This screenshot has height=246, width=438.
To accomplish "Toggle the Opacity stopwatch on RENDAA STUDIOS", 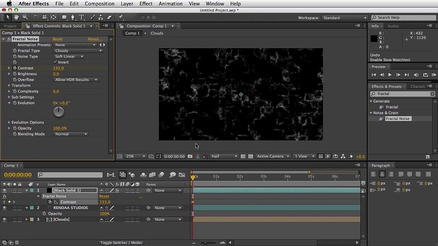I will (44, 214).
